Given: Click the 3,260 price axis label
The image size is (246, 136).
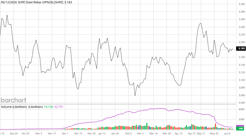Looking at the screenshot, I should point(242,19).
